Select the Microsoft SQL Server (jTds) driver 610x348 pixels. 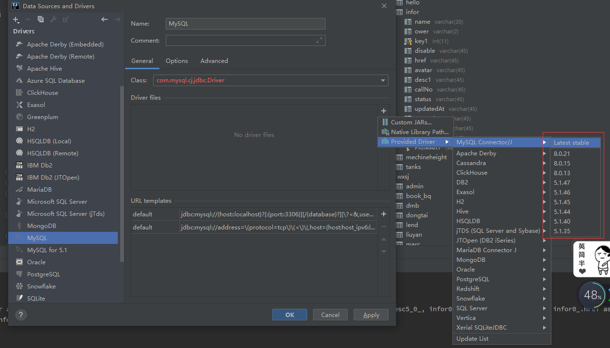point(63,213)
